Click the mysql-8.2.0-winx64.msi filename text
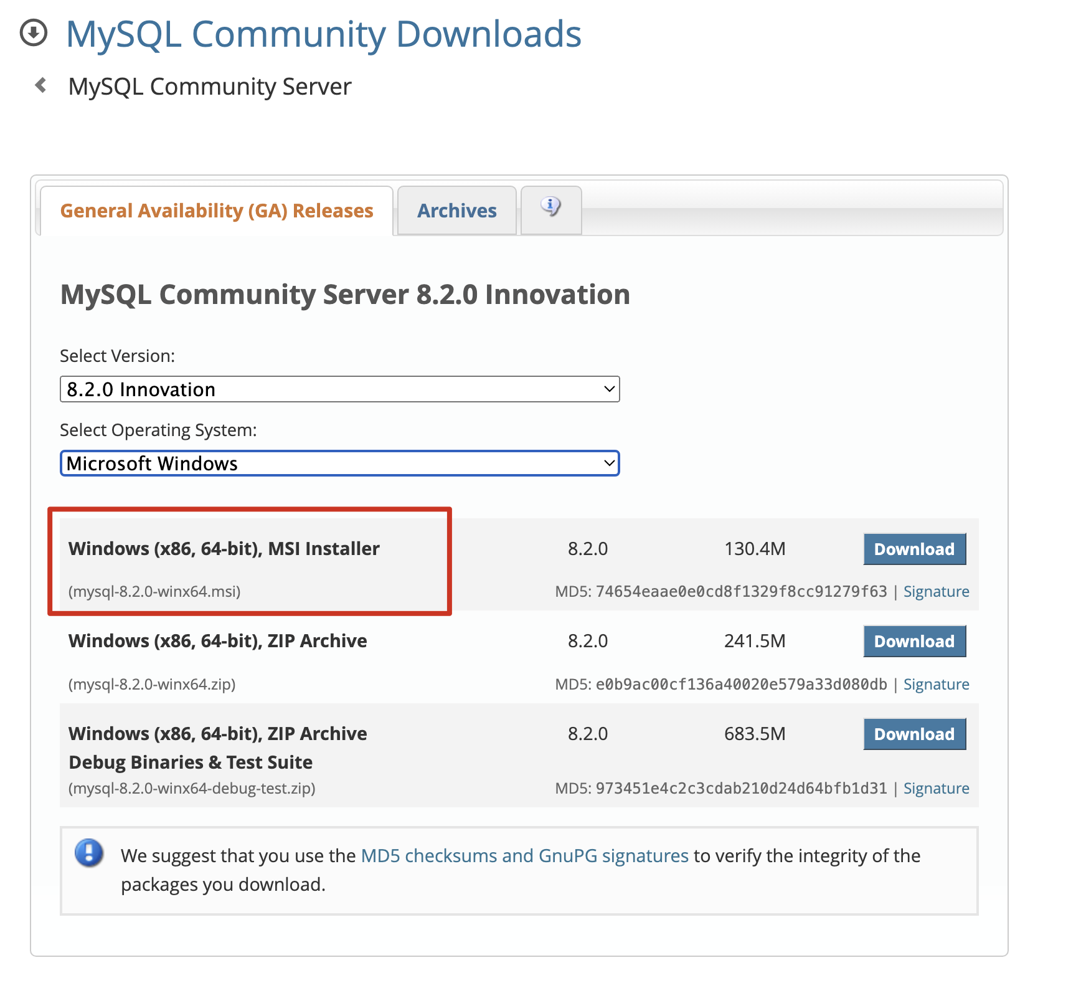This screenshot has height=983, width=1081. pyautogui.click(x=154, y=591)
